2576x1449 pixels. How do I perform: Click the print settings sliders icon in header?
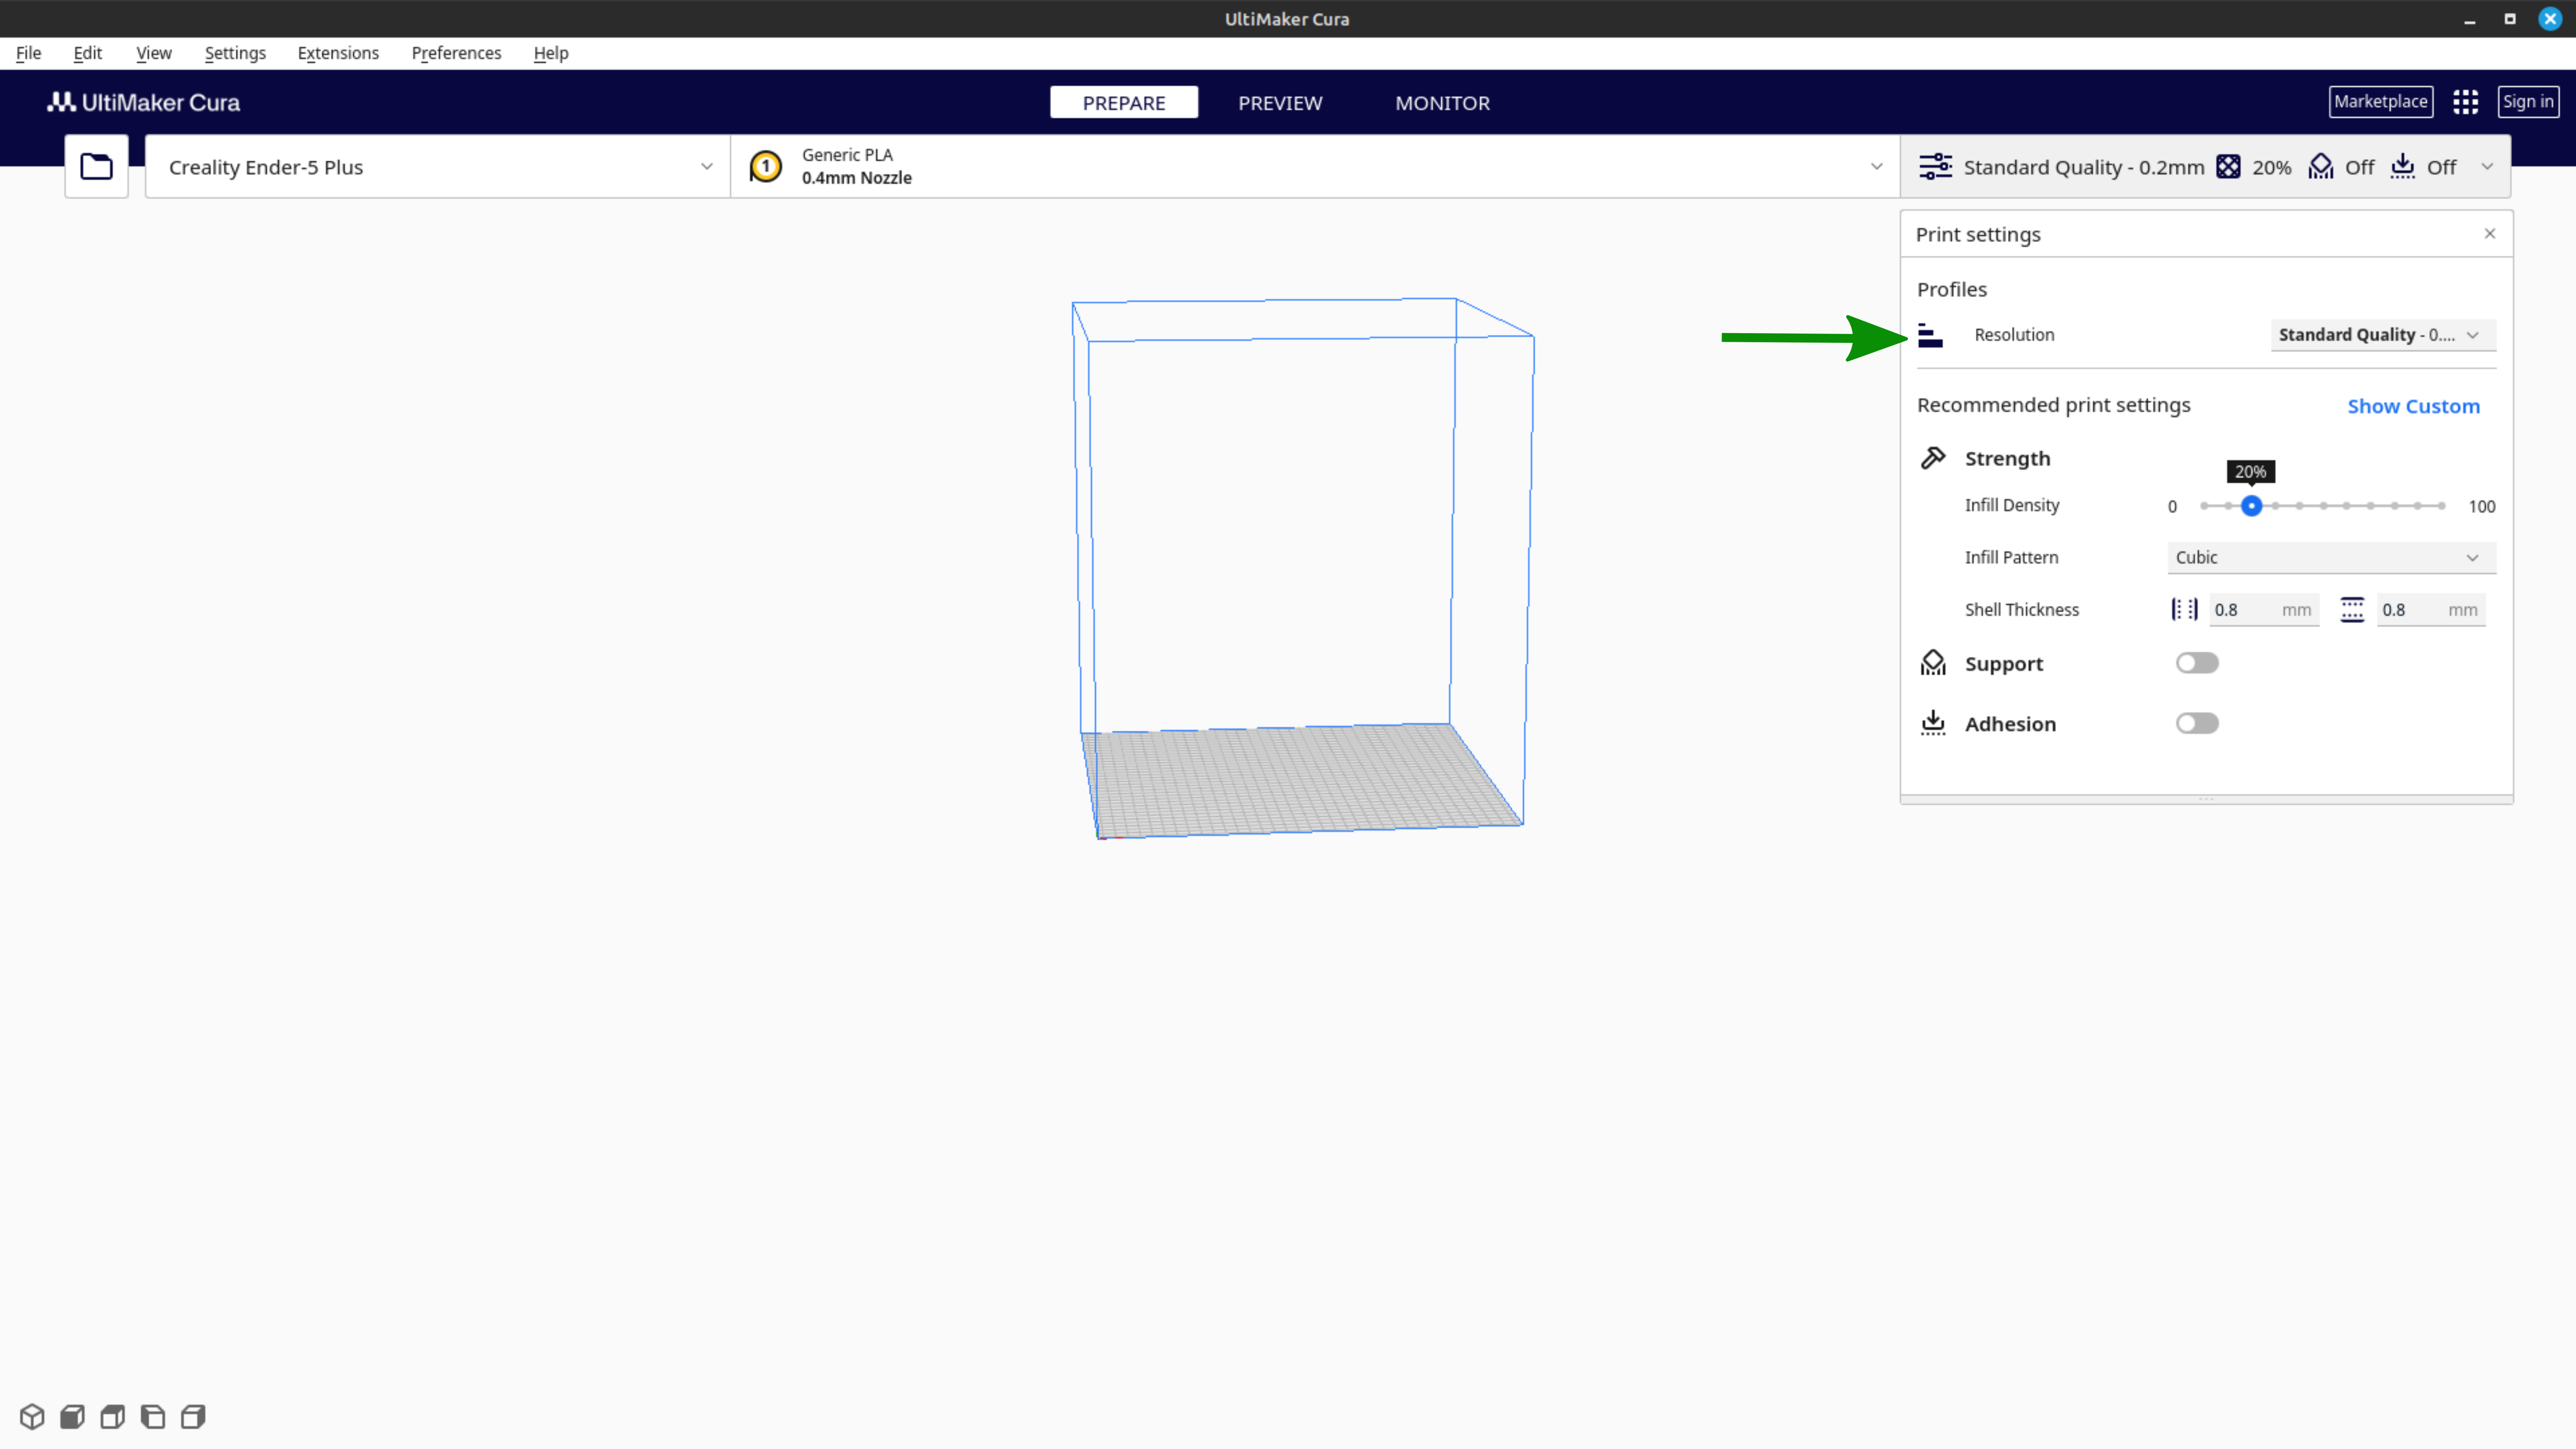pos(1935,167)
